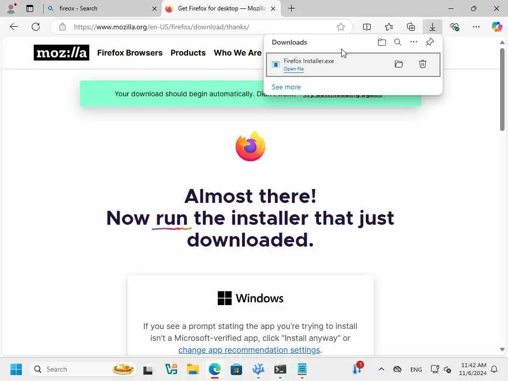508x381 pixels.
Task: Show hidden system tray icons
Action: 381,369
